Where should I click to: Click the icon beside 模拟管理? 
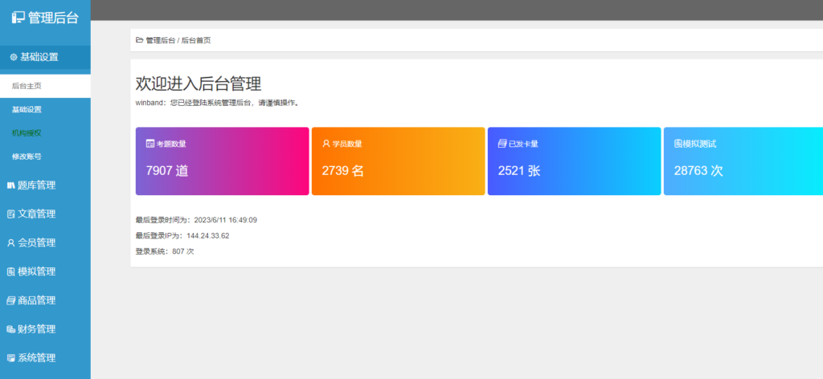click(x=11, y=271)
